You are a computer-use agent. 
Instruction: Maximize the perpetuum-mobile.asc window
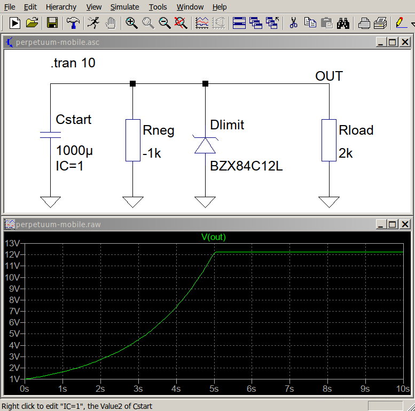pyautogui.click(x=392, y=42)
